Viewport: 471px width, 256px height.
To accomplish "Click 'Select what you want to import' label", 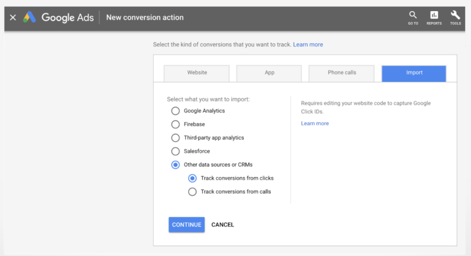I will tap(208, 99).
